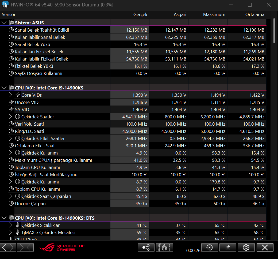Expand the Çekirdek Etkili Saatler row

tap(10, 138)
